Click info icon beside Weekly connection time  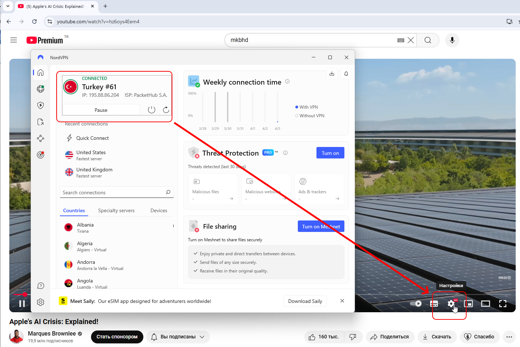point(287,82)
